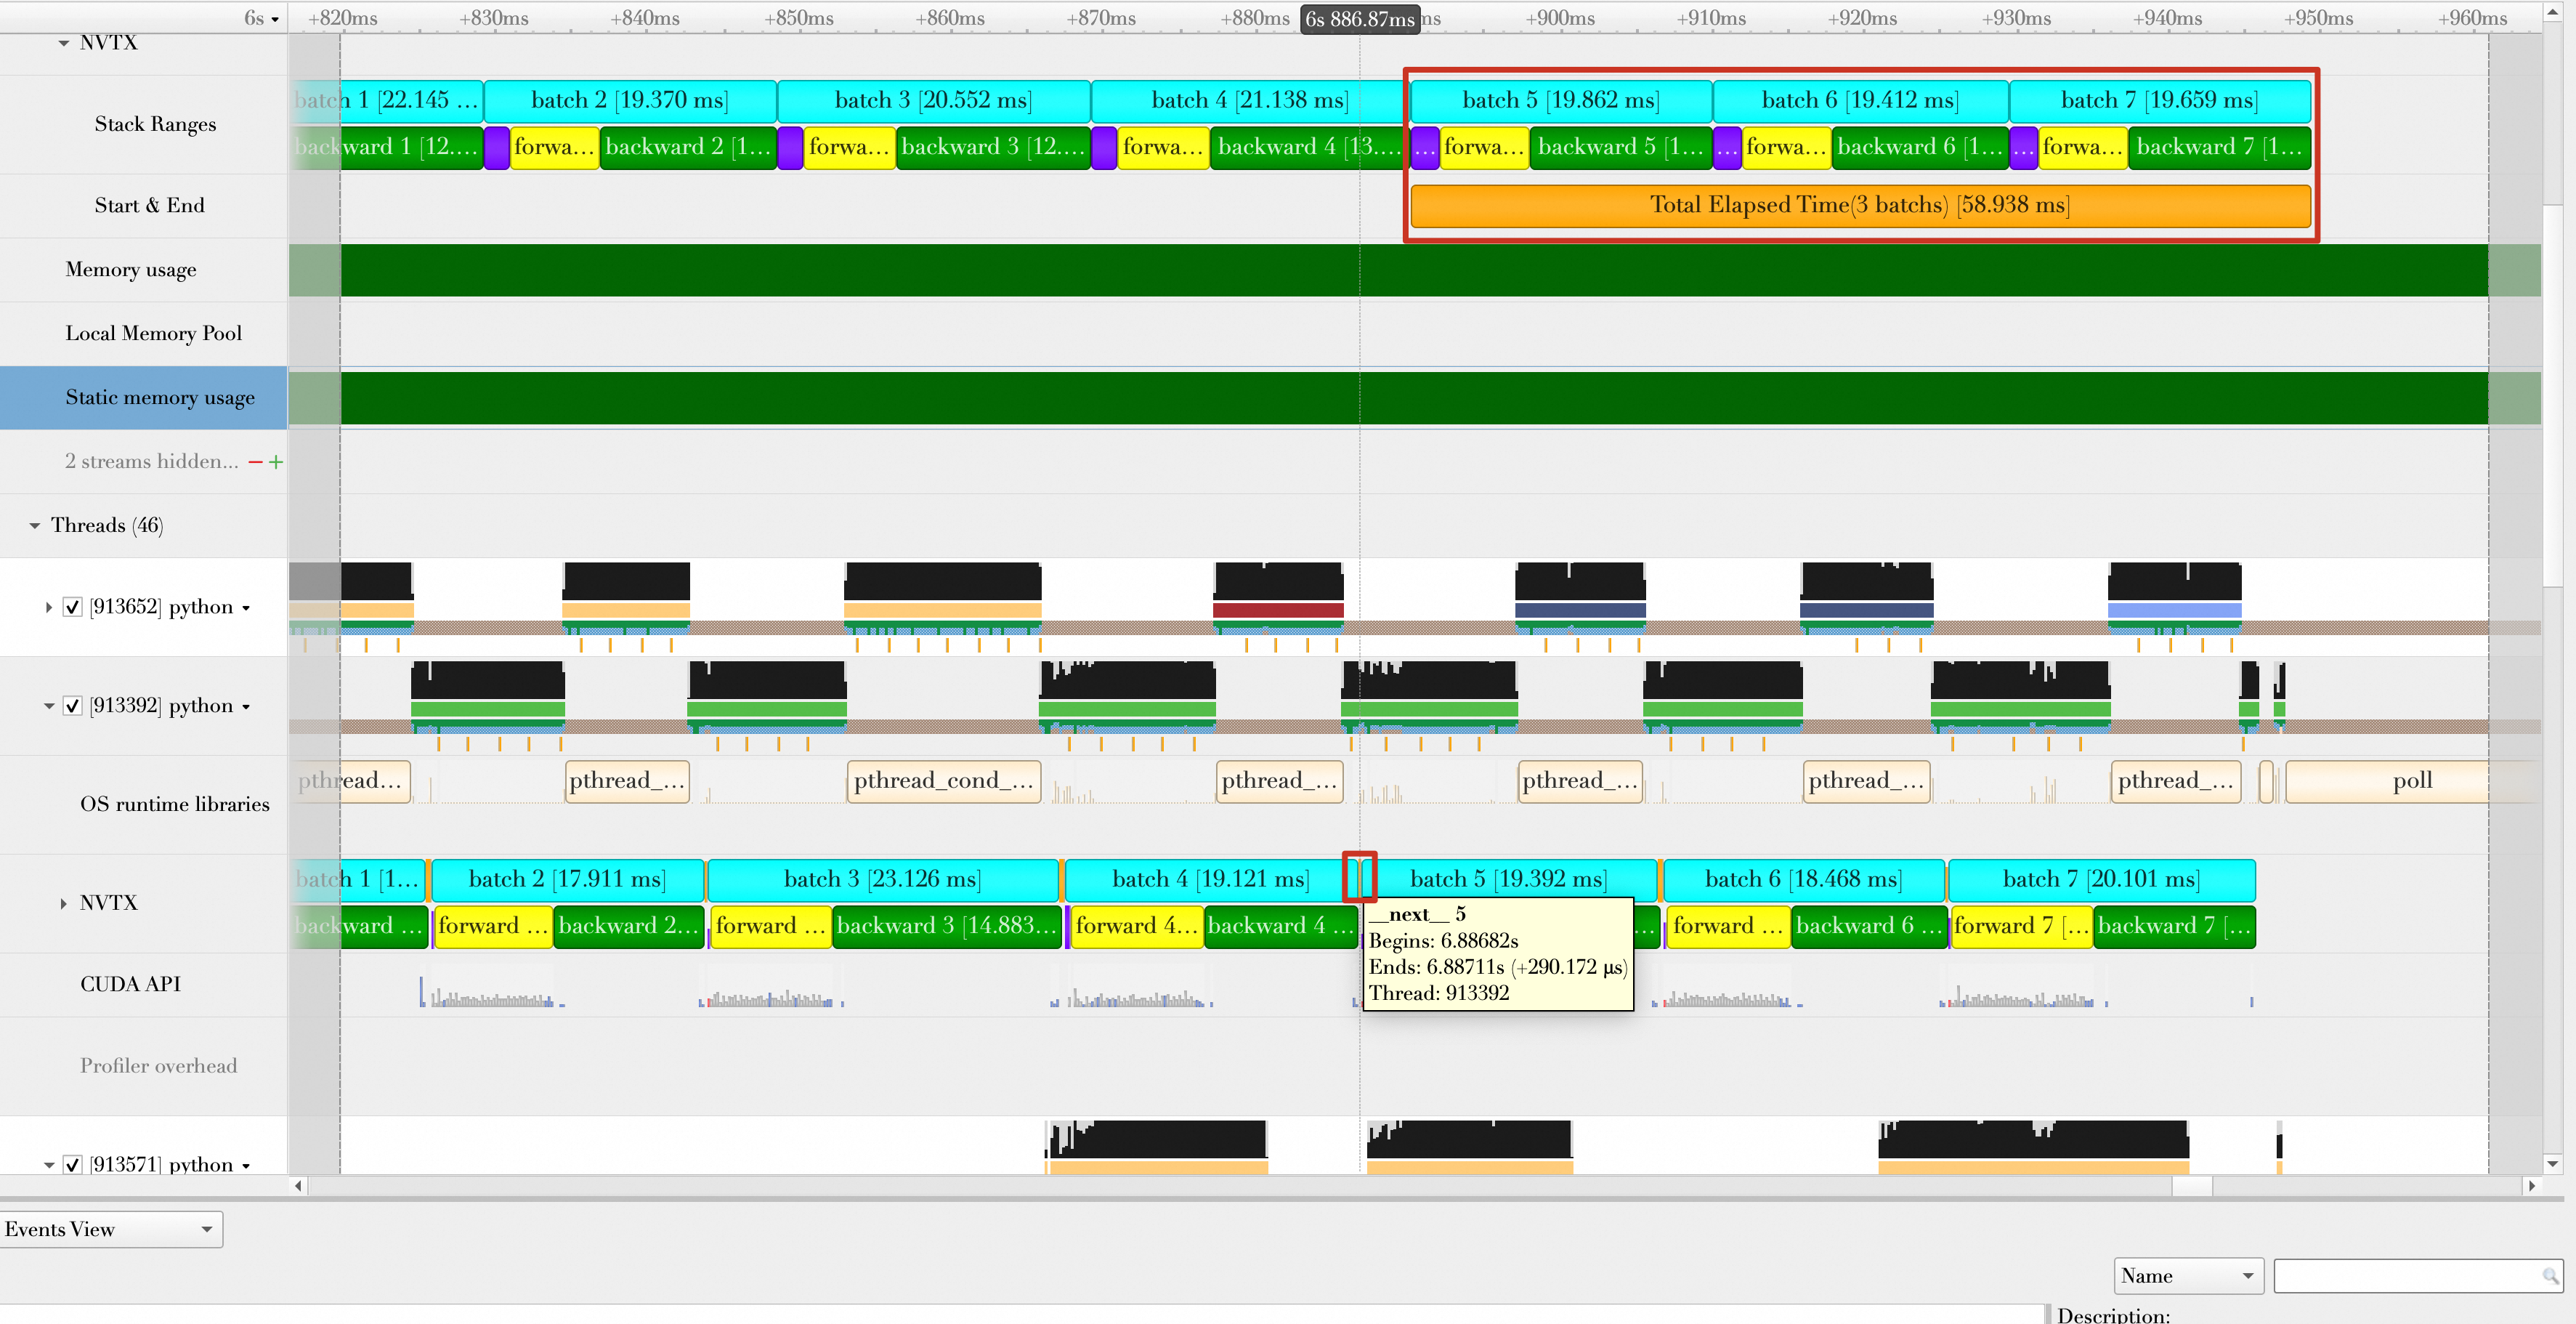Uncheck the [913652] python thread checkbox
The width and height of the screenshot is (2576, 1324).
(72, 607)
